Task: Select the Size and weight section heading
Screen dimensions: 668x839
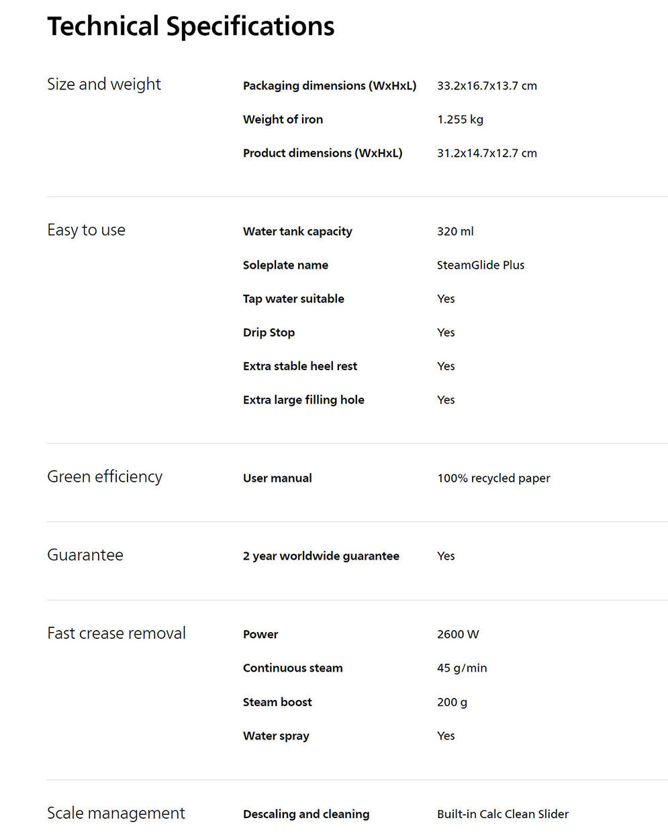Action: 104,85
